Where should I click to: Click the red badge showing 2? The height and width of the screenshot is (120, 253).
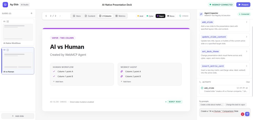[x=243, y=114]
